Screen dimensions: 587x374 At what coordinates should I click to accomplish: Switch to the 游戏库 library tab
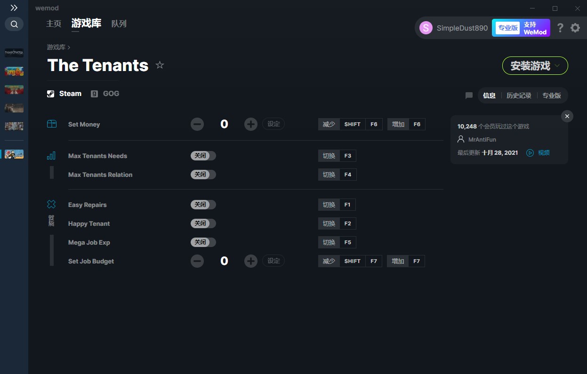(x=86, y=24)
